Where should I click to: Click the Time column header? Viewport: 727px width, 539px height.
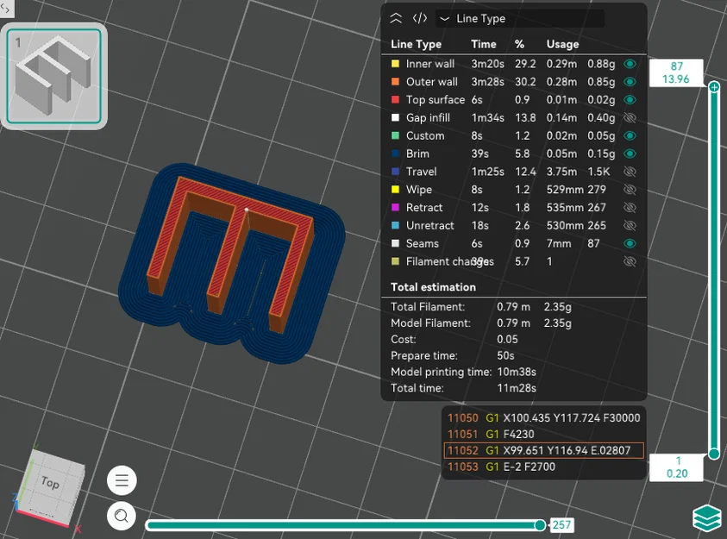click(x=484, y=45)
